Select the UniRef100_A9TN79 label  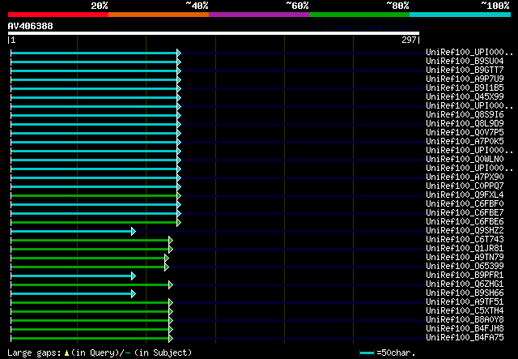tap(465, 258)
